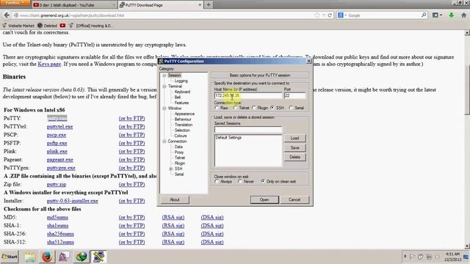Open a new tab with plus button
This screenshot has height=264, width=470.
coord(209,5)
